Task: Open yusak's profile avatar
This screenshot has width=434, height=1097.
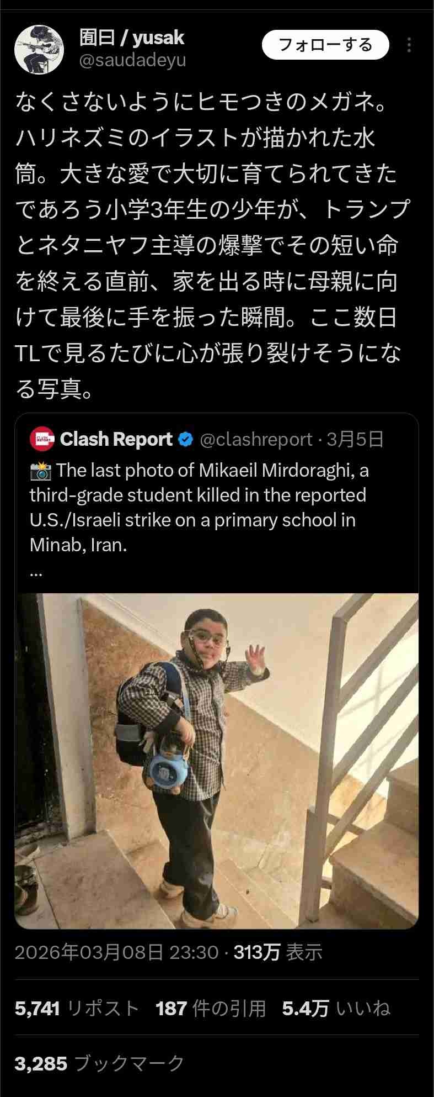Action: pos(39,49)
